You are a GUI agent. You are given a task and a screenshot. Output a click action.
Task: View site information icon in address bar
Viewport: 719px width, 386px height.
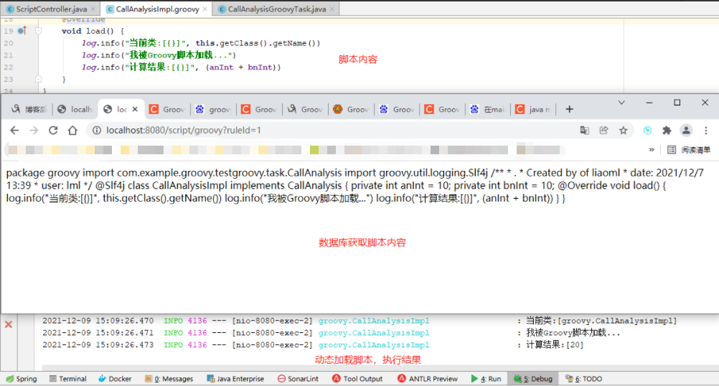(96, 130)
